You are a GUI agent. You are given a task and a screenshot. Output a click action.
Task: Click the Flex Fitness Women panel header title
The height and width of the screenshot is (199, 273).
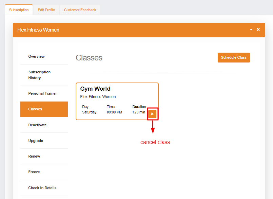[38, 30]
